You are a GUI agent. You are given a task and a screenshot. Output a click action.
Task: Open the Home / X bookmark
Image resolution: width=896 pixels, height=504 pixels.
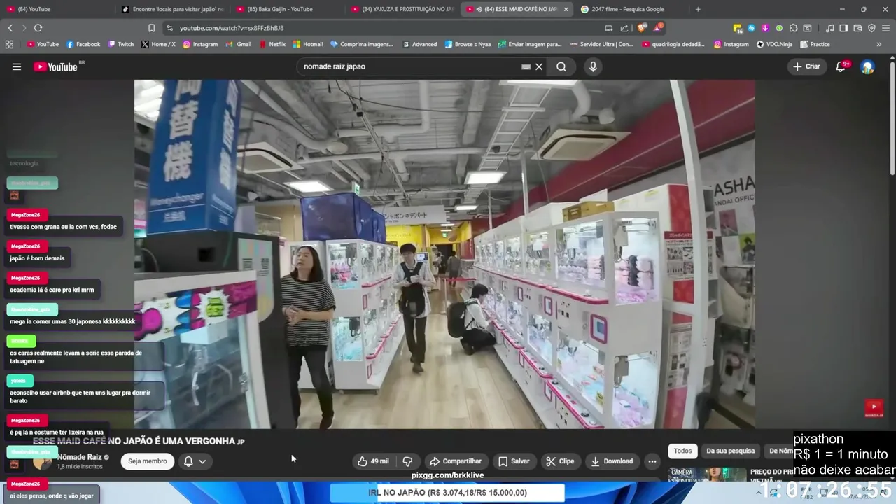(158, 44)
